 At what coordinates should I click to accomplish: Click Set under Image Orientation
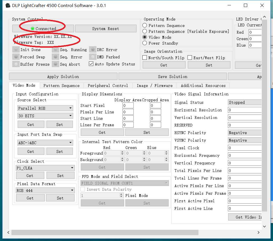209,65
